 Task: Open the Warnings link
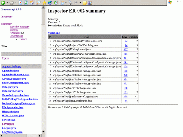[15, 33]
